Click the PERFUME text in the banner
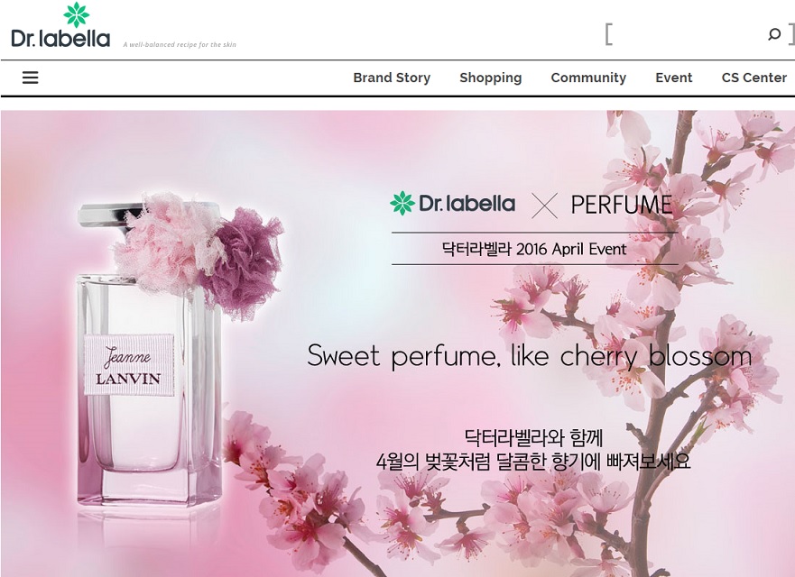Image resolution: width=795 pixels, height=577 pixels. point(622,205)
